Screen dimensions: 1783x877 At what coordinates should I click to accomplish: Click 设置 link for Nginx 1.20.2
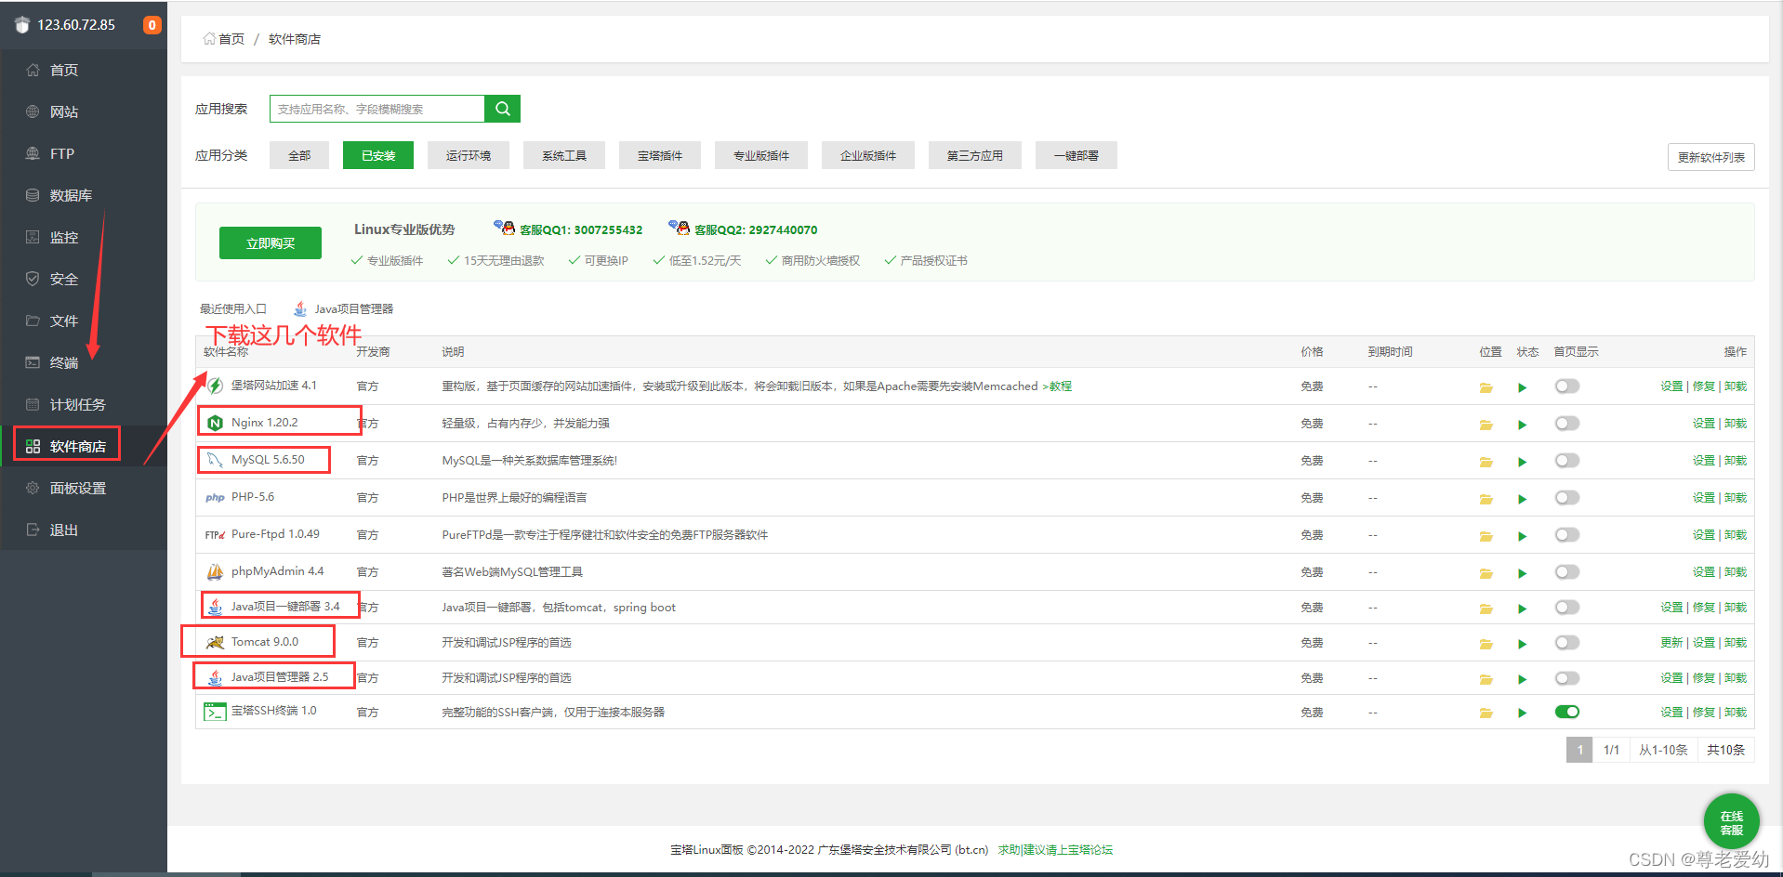tap(1703, 423)
